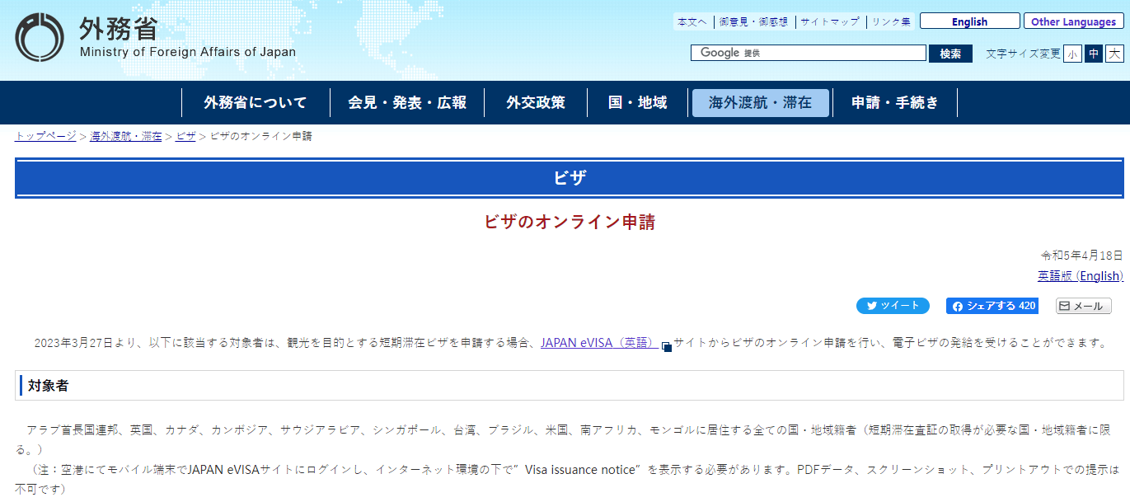Open the Other Languages page
This screenshot has height=502, width=1130.
pos(1073,22)
